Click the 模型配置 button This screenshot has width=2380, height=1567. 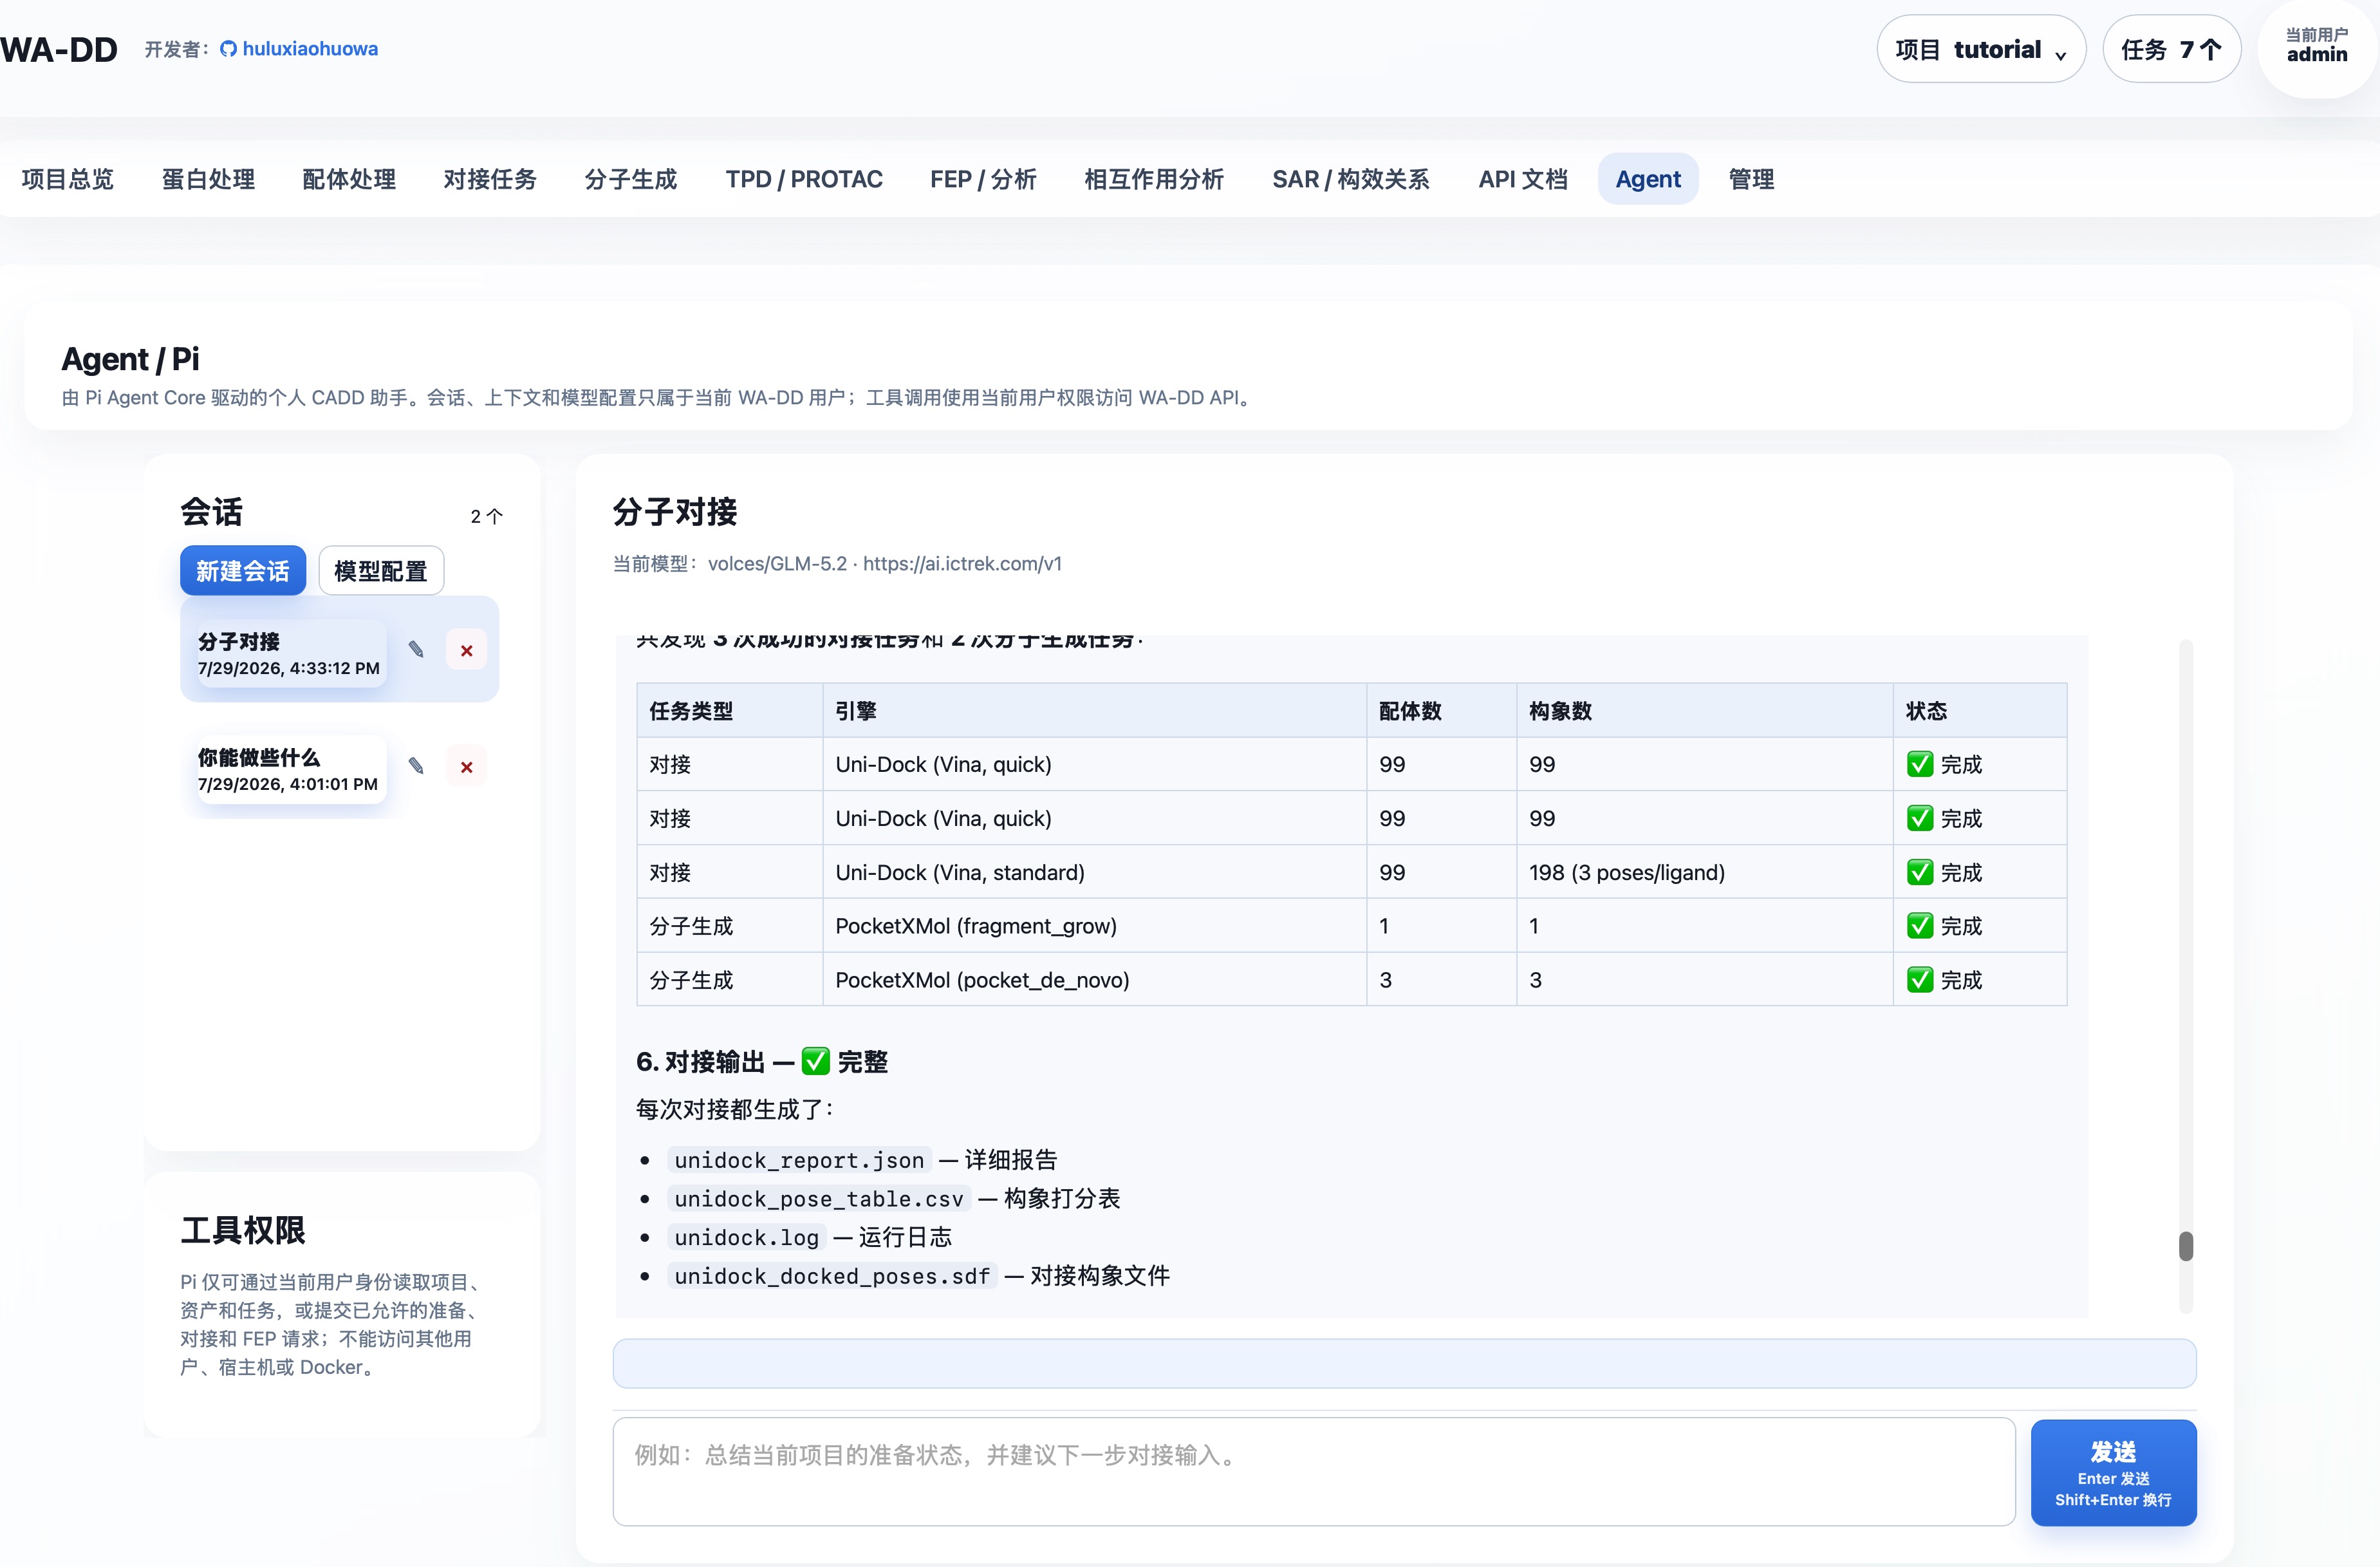(x=381, y=570)
